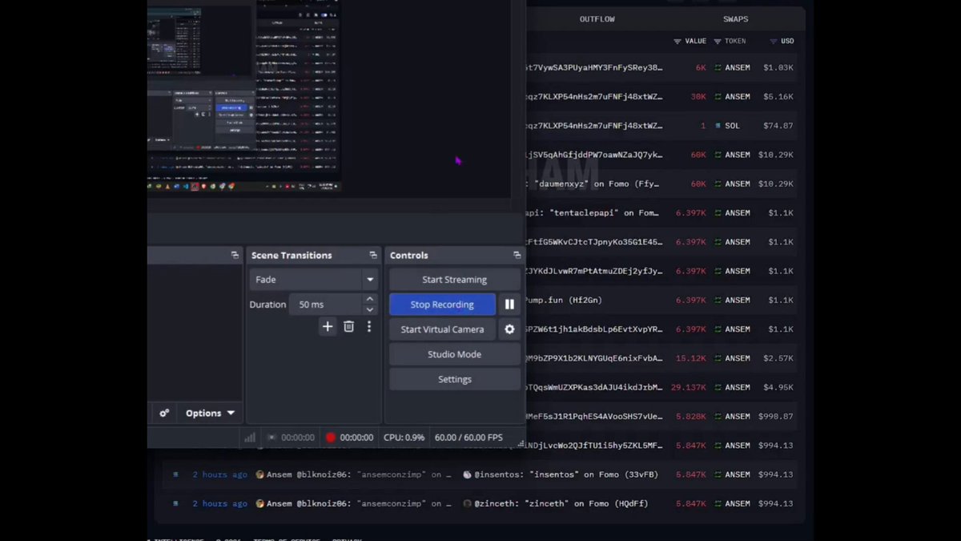The image size is (961, 541).
Task: Open transaction icon in the zinceth row
Action: [x=175, y=503]
